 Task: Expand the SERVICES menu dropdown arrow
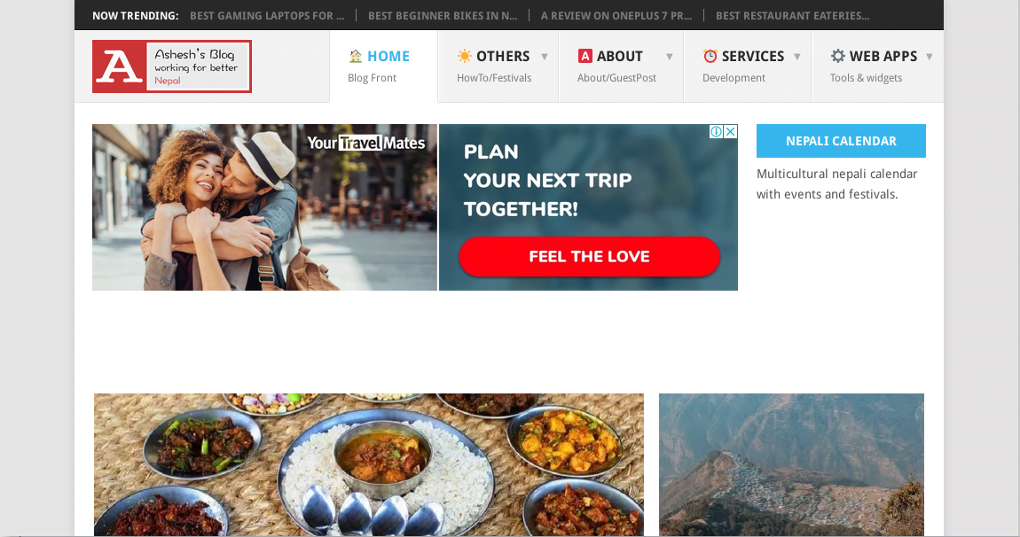tap(796, 57)
